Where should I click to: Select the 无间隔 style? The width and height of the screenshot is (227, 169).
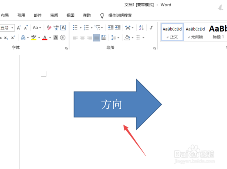(195, 32)
